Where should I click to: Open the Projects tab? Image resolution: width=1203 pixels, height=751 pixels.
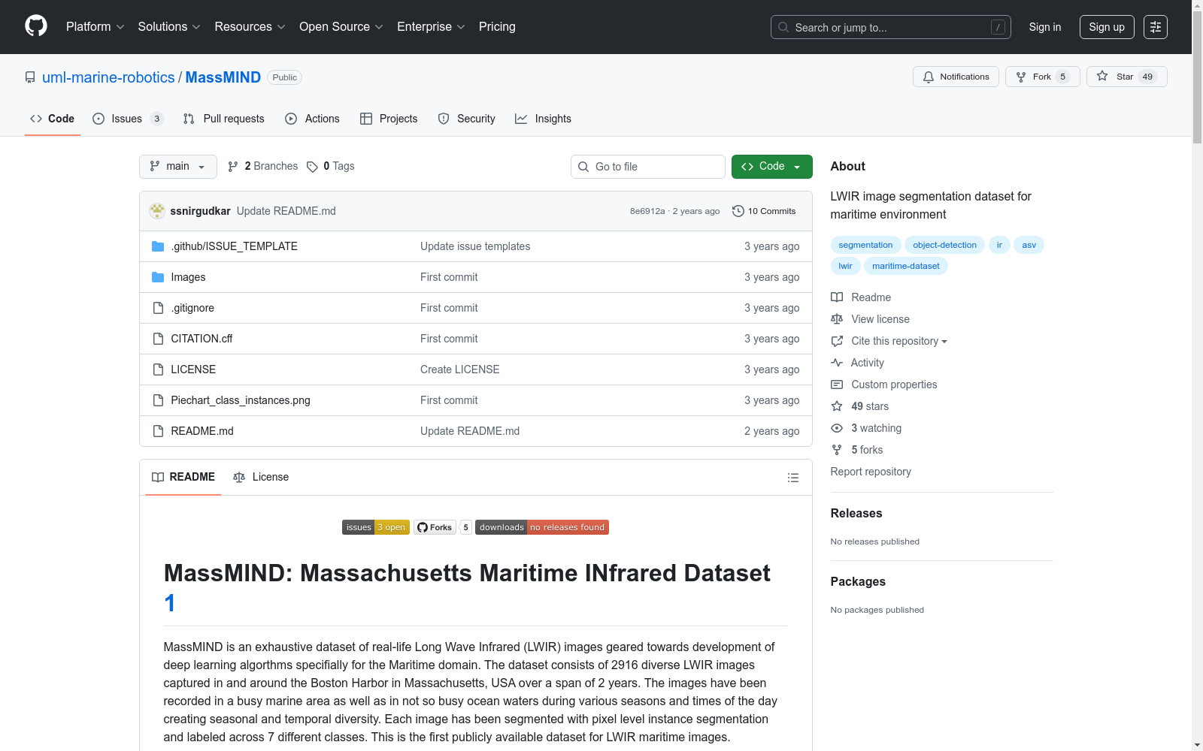(389, 119)
